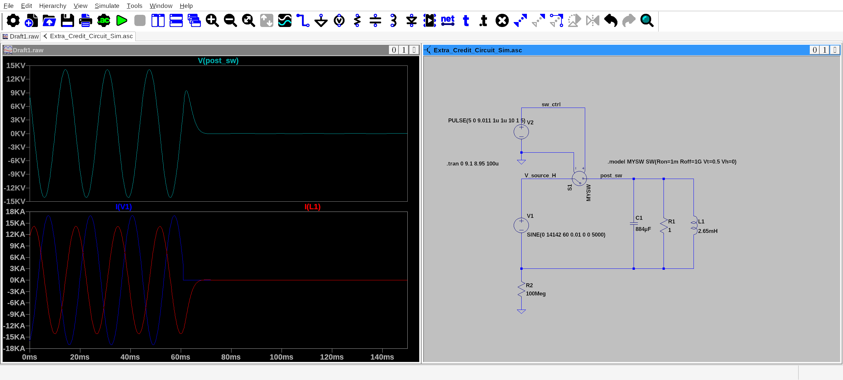The width and height of the screenshot is (843, 380).
Task: Open the net label tool
Action: coord(448,20)
